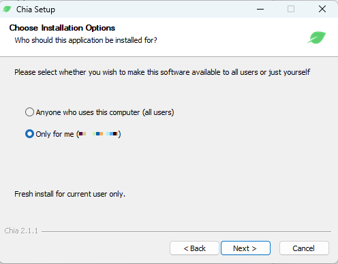The height and width of the screenshot is (264, 338).
Task: Click the 'Chia Setup' title bar text
Action: click(35, 10)
